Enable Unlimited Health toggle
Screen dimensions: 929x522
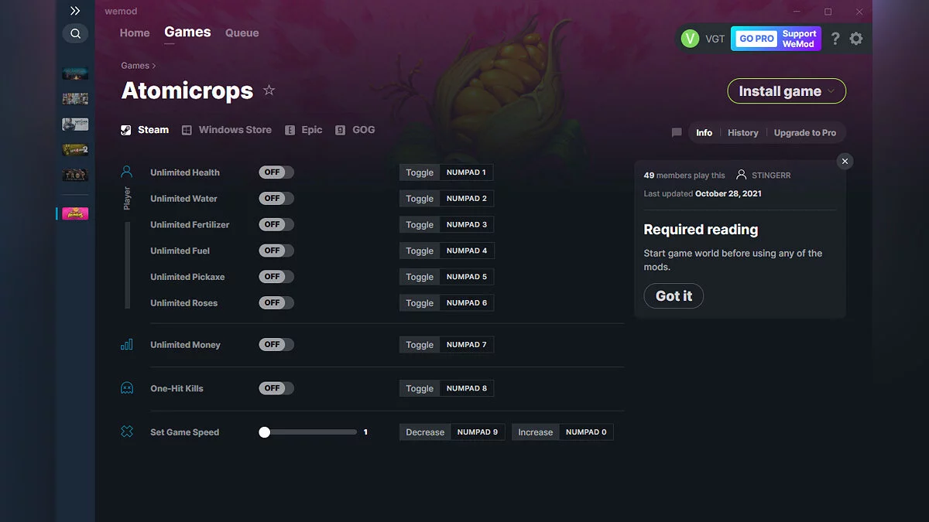tap(276, 172)
